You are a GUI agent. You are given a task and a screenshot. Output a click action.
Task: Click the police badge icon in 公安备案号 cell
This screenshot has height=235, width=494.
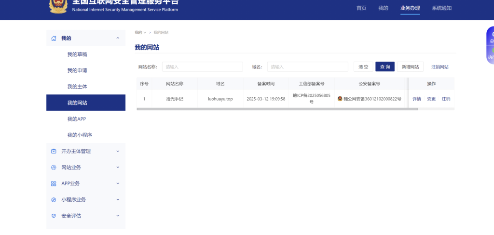point(340,99)
